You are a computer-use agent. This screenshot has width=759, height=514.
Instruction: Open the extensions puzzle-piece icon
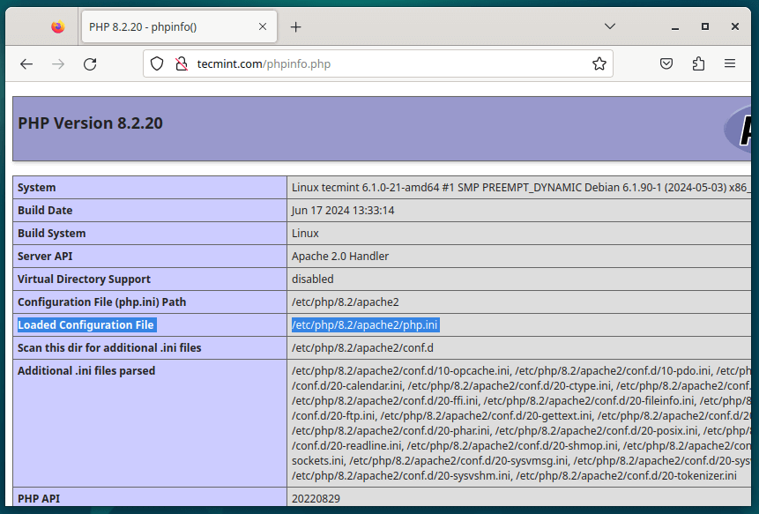[x=698, y=63]
